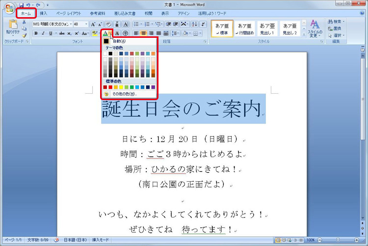
Task: Apply the 見出し 2 style
Action: (x=290, y=28)
